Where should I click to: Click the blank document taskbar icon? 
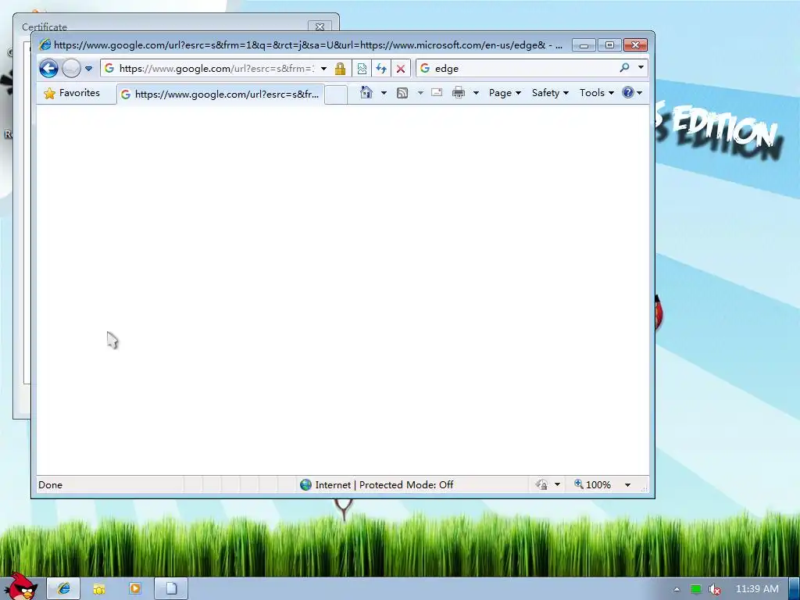171,589
